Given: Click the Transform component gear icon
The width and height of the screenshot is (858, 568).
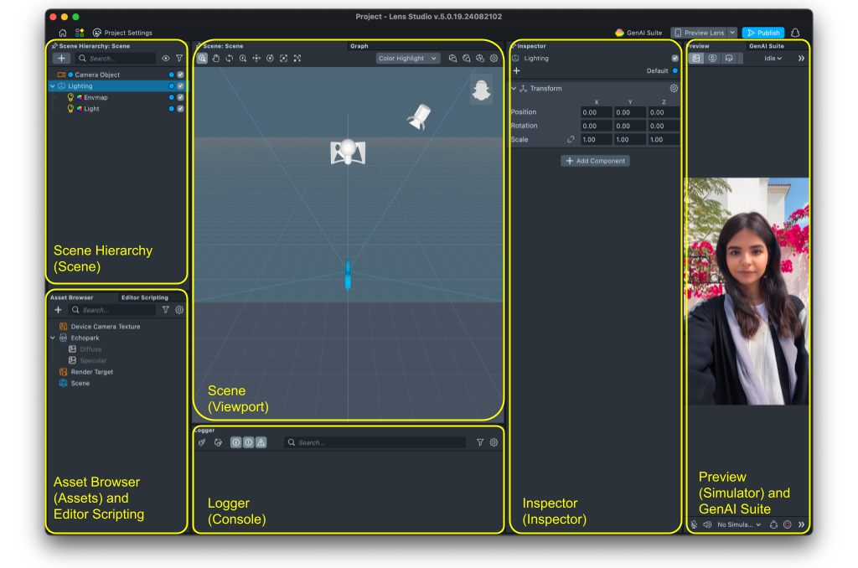Looking at the screenshot, I should [674, 89].
